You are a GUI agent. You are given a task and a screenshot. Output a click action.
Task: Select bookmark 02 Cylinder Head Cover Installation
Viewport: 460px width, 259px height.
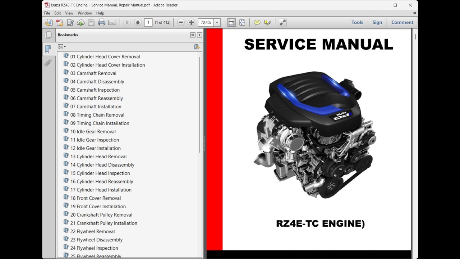coord(107,65)
